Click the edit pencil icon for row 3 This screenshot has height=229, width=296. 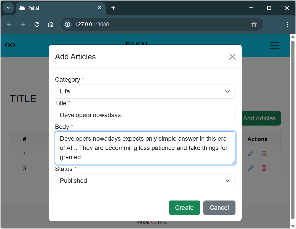(251, 168)
